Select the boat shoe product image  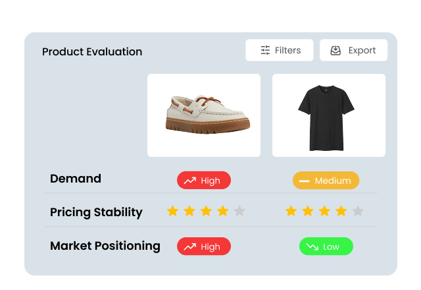point(204,115)
